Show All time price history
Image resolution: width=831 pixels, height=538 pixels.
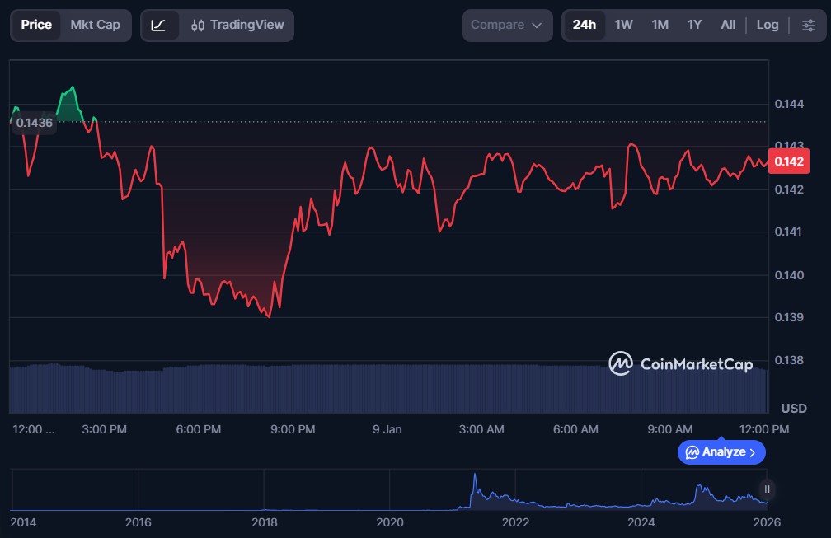(728, 25)
